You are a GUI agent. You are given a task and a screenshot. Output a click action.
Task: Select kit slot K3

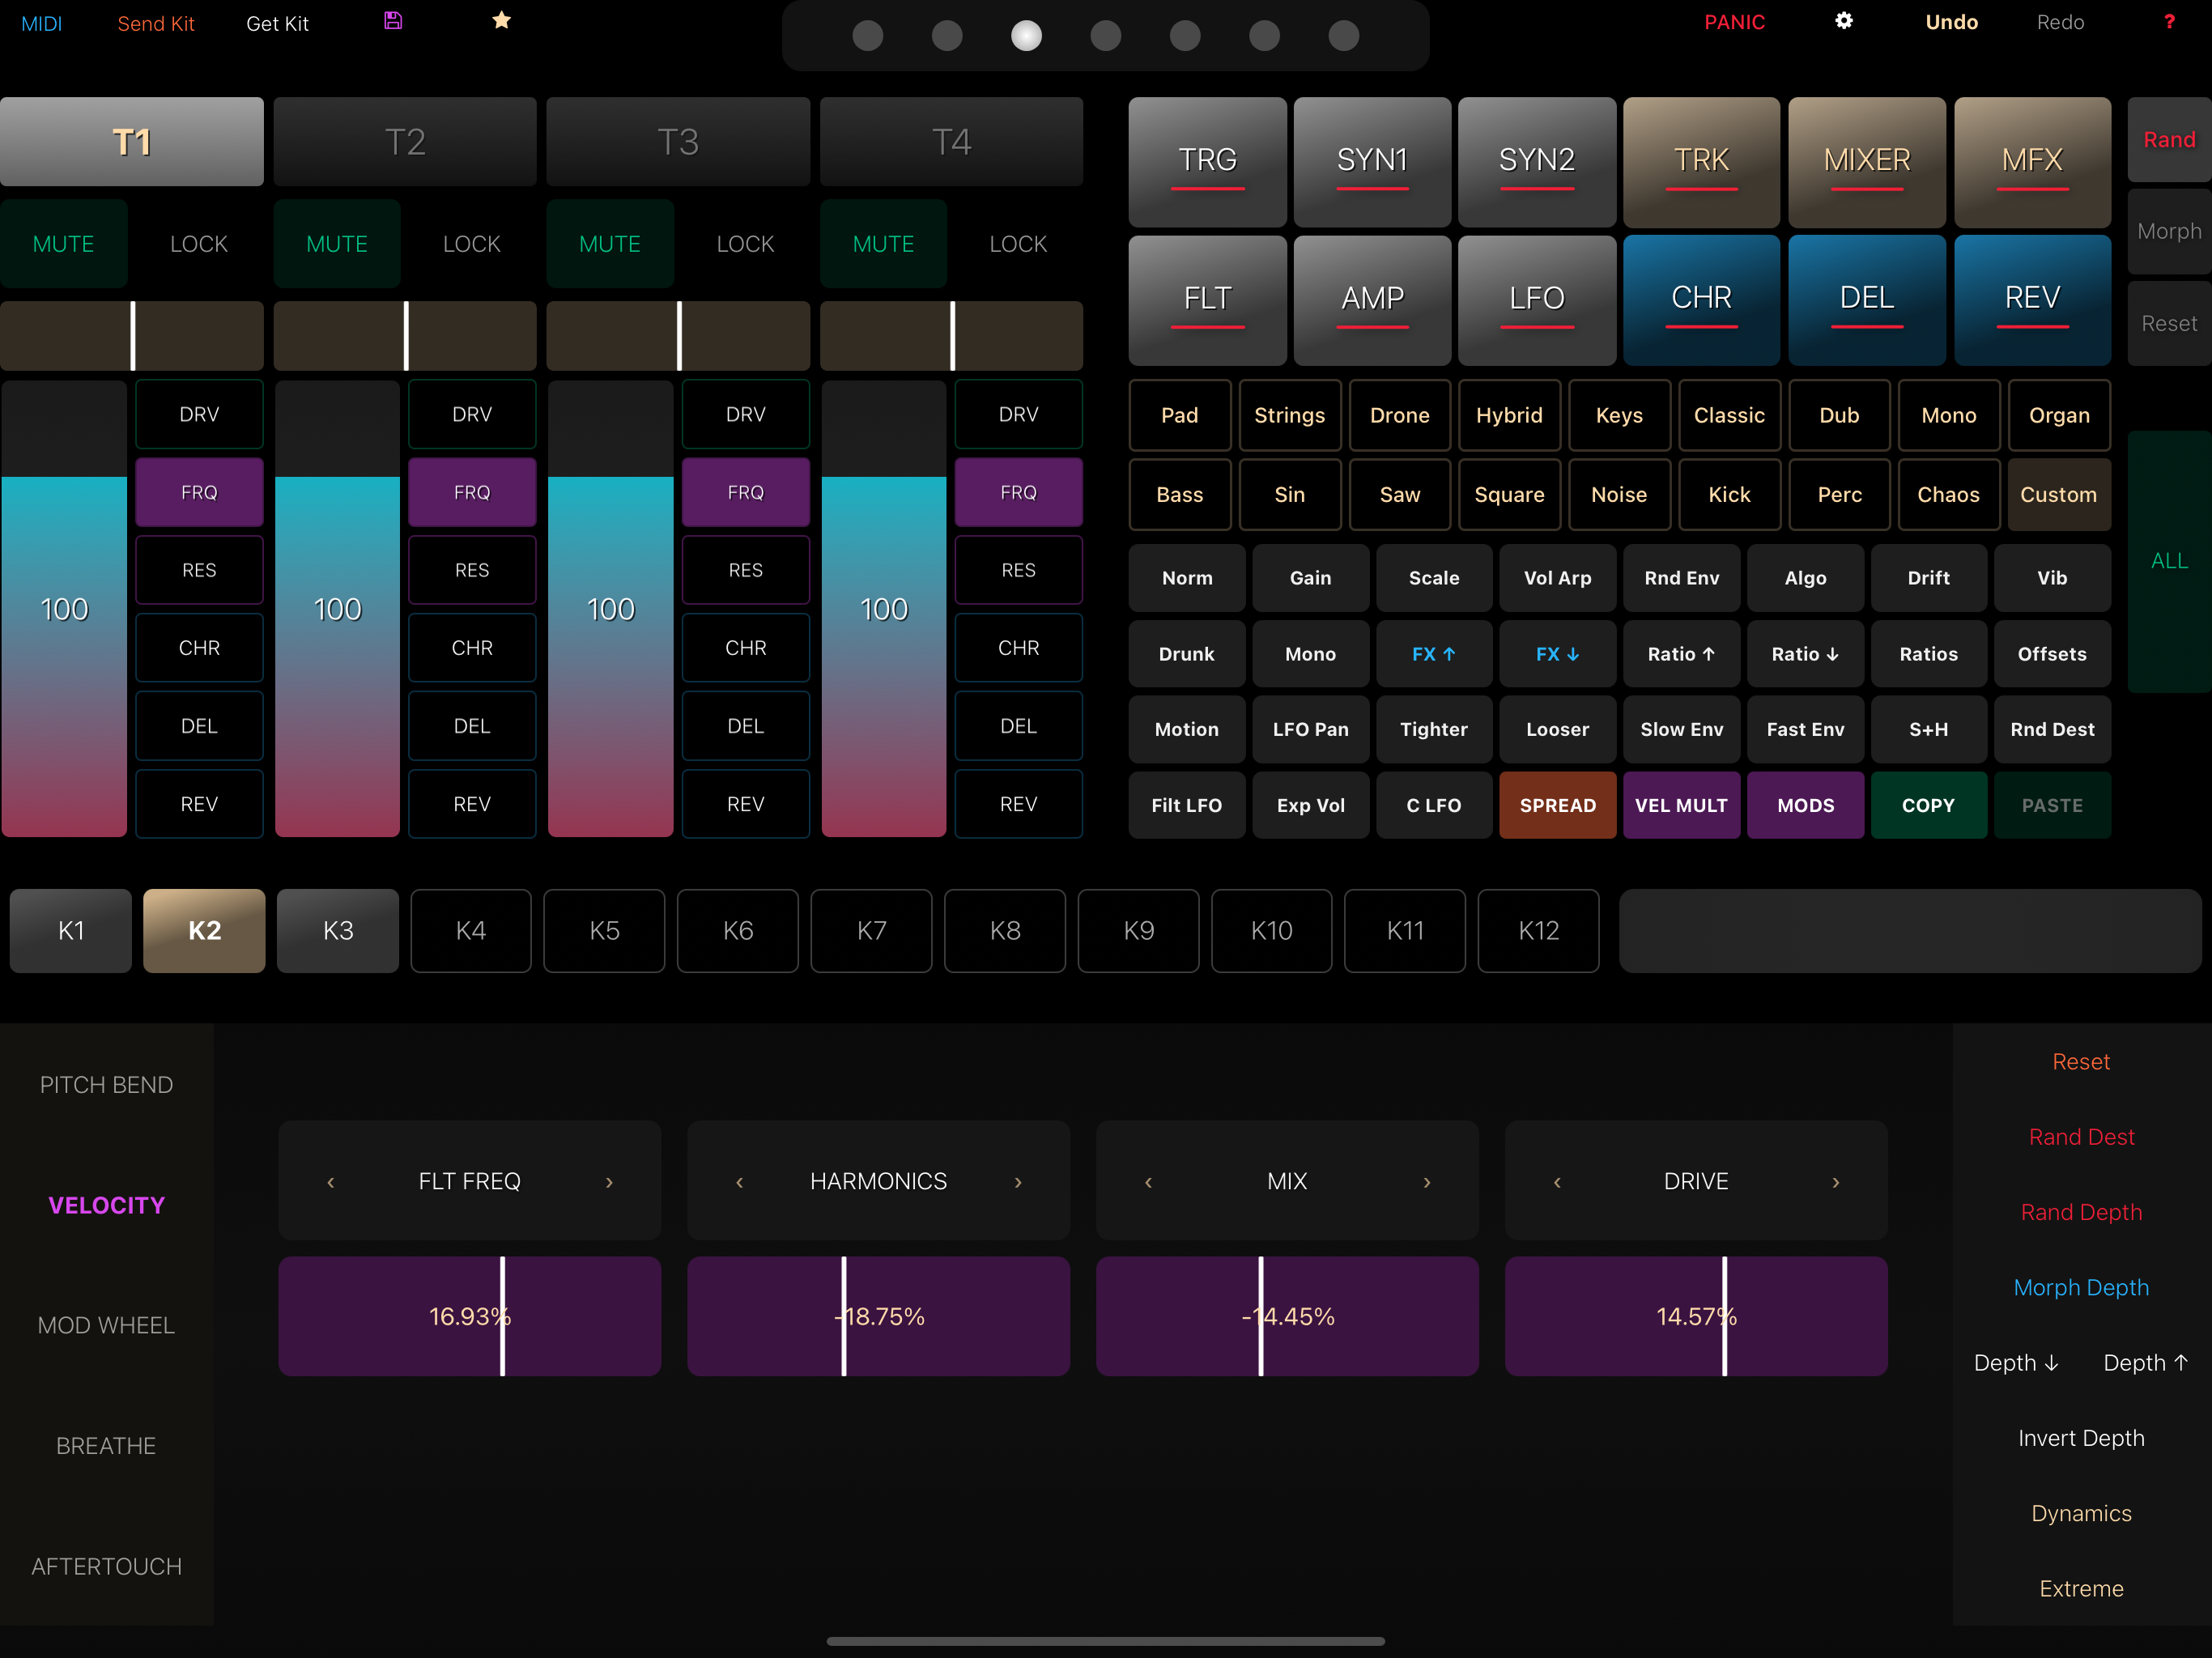pos(338,931)
